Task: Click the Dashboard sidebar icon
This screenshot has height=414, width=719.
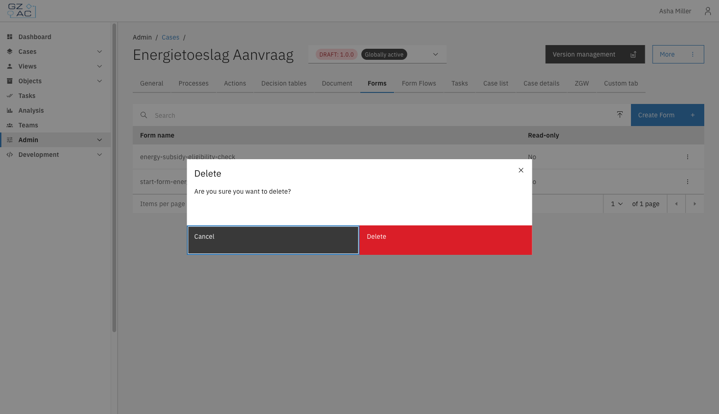Action: click(10, 37)
